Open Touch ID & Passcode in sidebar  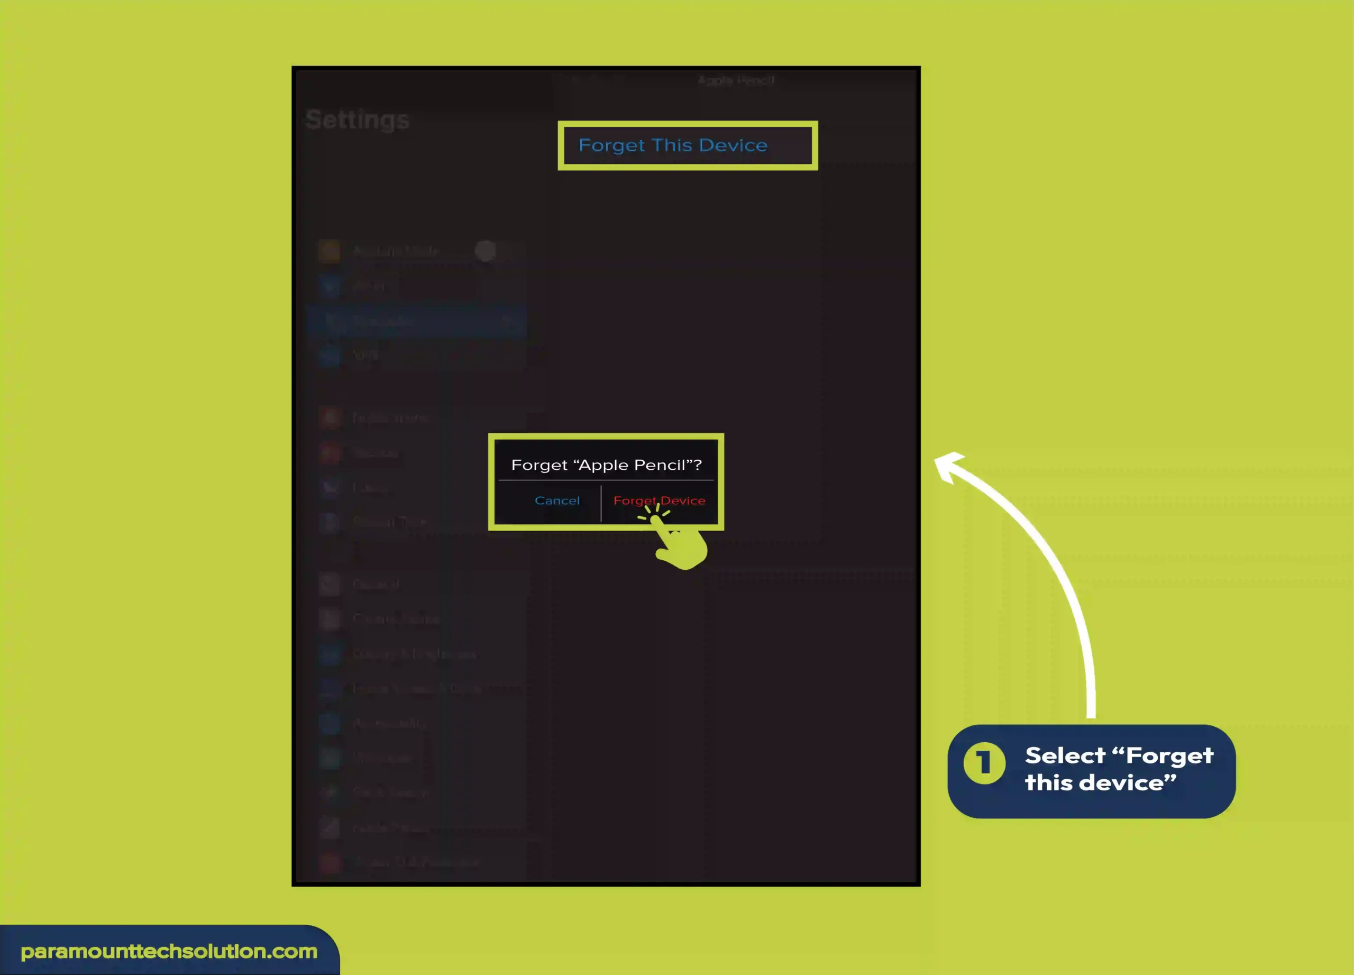(416, 862)
